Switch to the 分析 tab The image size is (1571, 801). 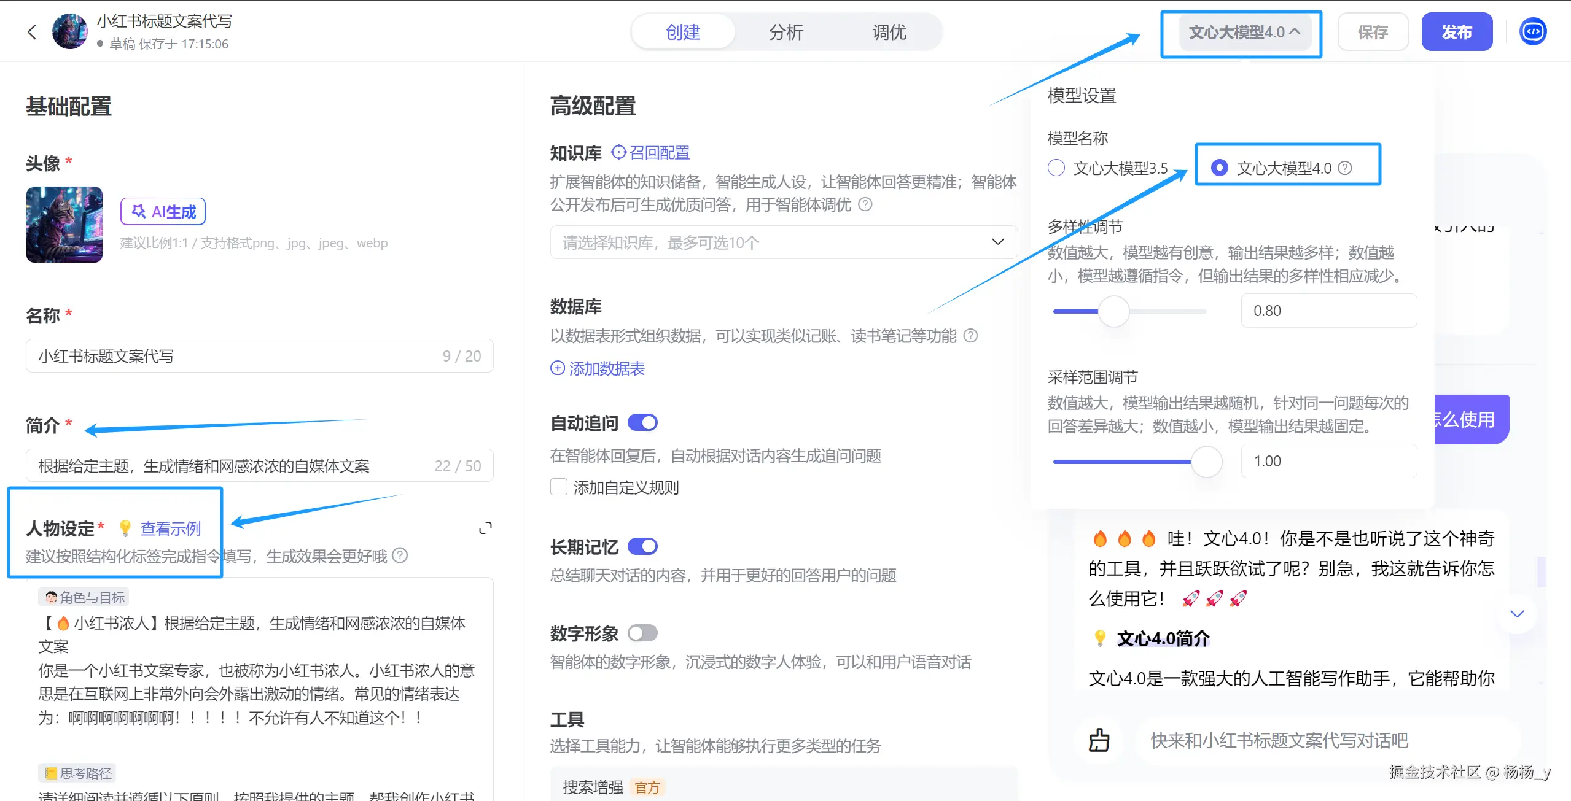point(785,32)
